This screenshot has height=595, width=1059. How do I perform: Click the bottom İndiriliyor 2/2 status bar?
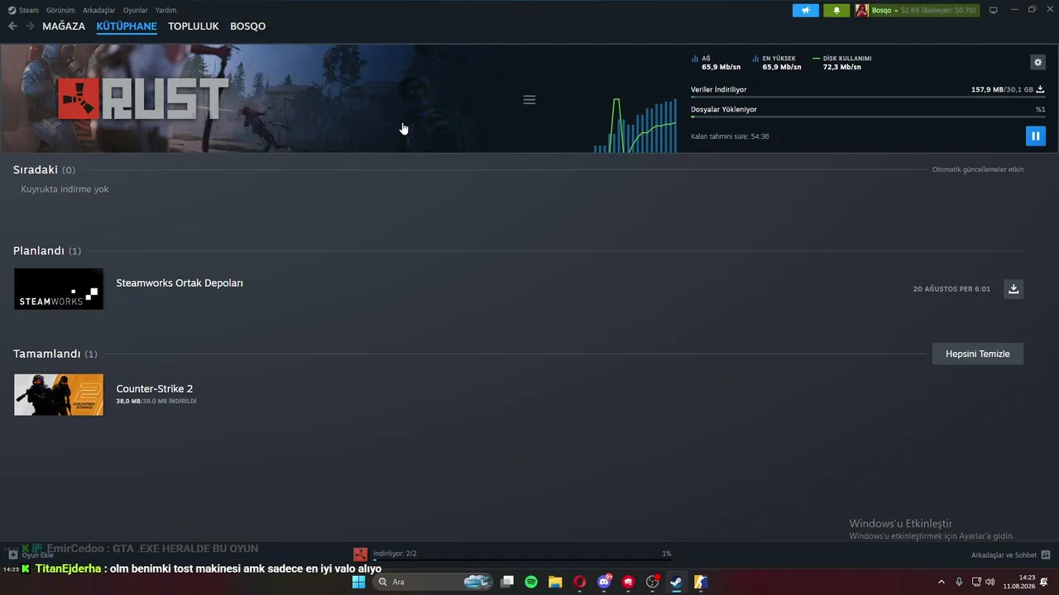522,555
